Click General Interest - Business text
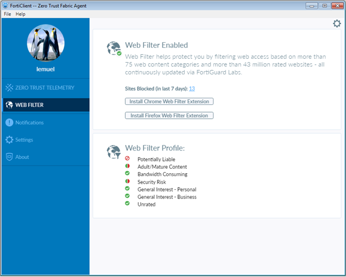346x277 pixels. 167,197
